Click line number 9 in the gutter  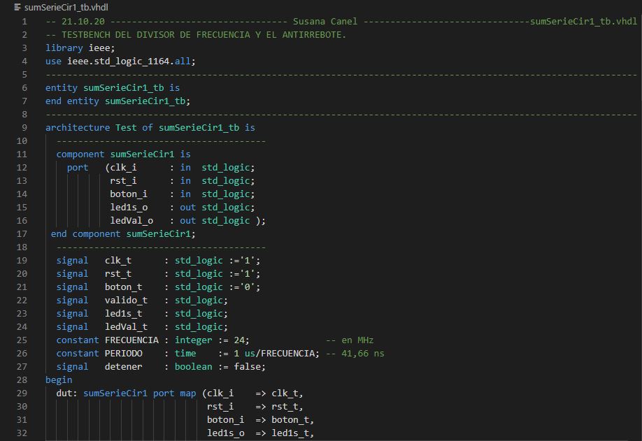[24, 128]
